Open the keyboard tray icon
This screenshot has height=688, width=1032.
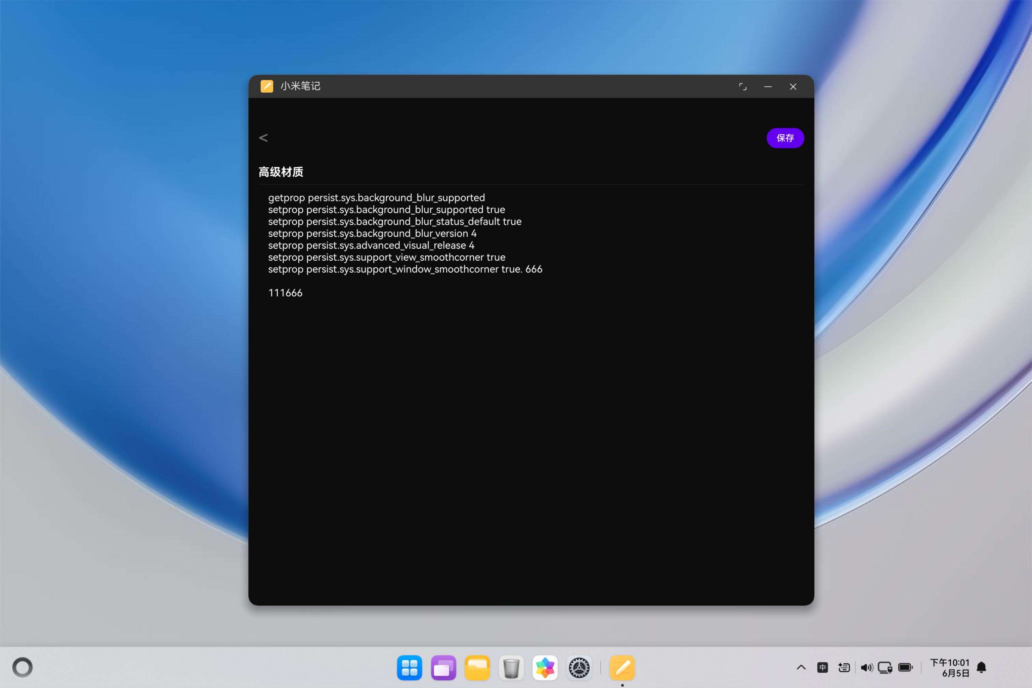pos(844,667)
